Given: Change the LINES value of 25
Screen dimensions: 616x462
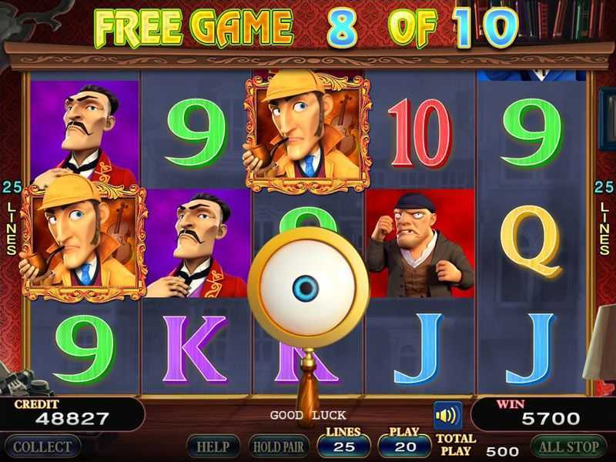Looking at the screenshot, I should point(343,447).
